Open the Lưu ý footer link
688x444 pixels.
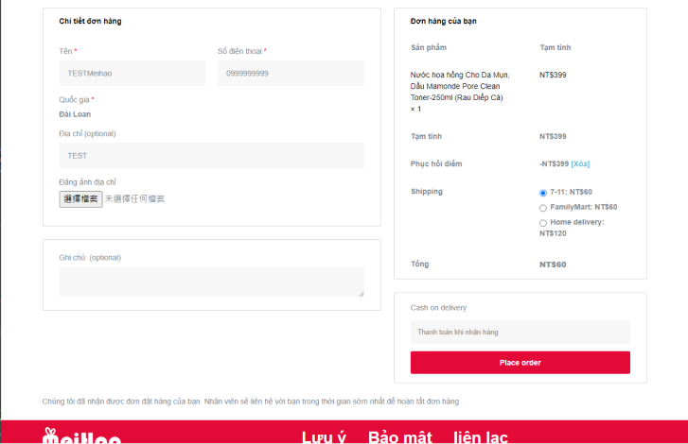coord(324,436)
